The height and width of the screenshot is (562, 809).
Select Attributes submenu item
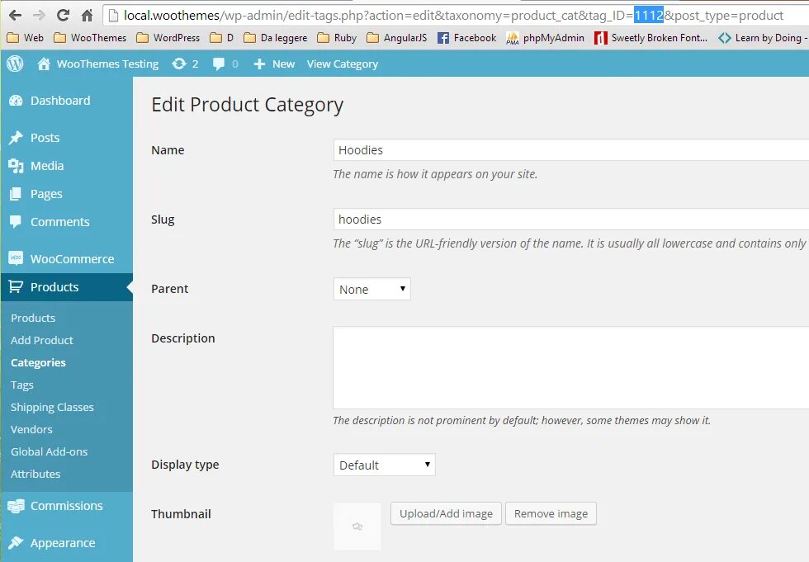(x=35, y=474)
